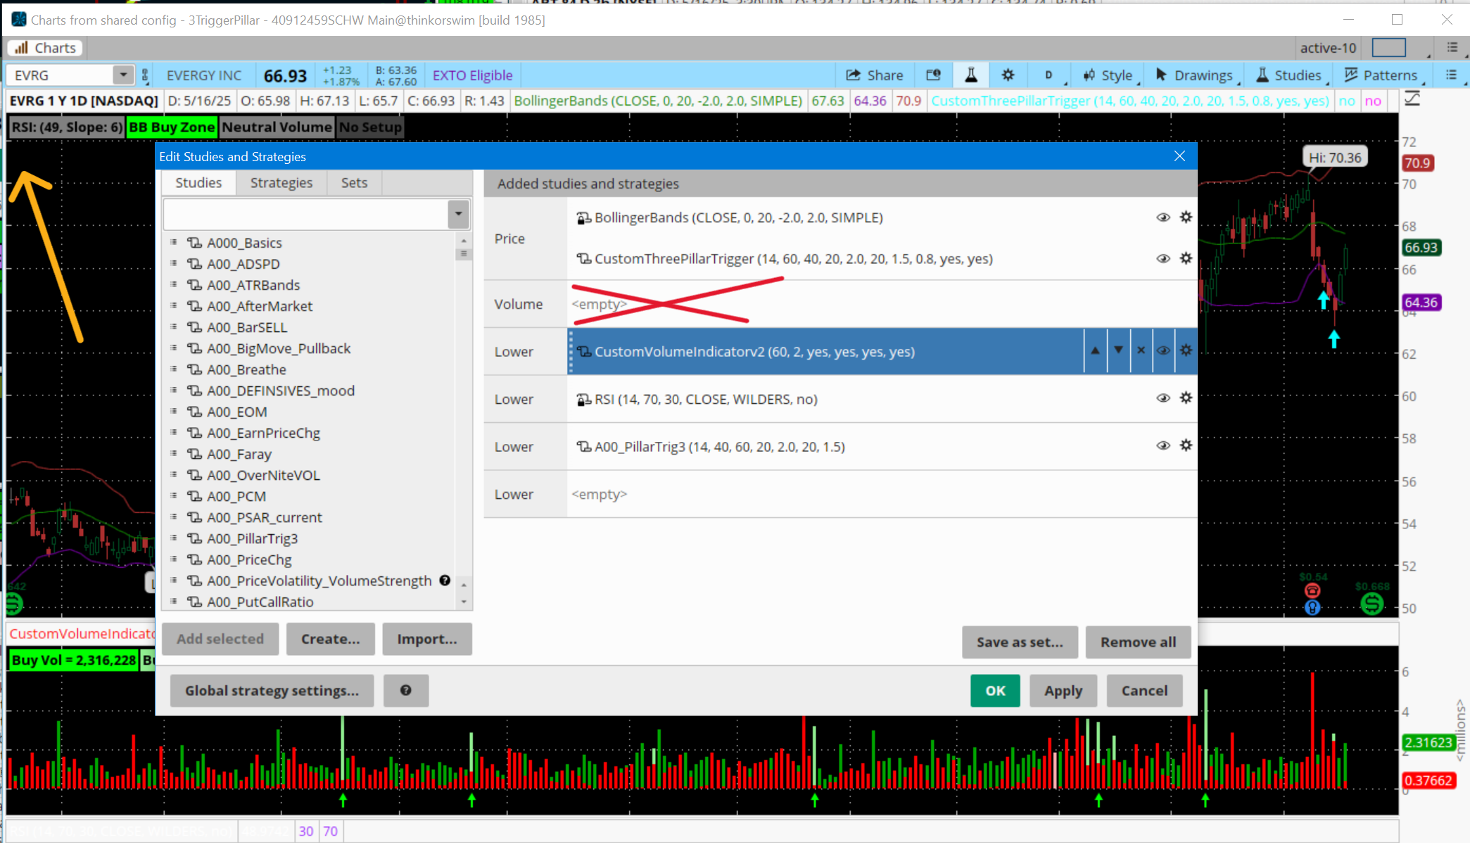Click script icon beside A00_EOM
The height and width of the screenshot is (843, 1470).
(194, 412)
